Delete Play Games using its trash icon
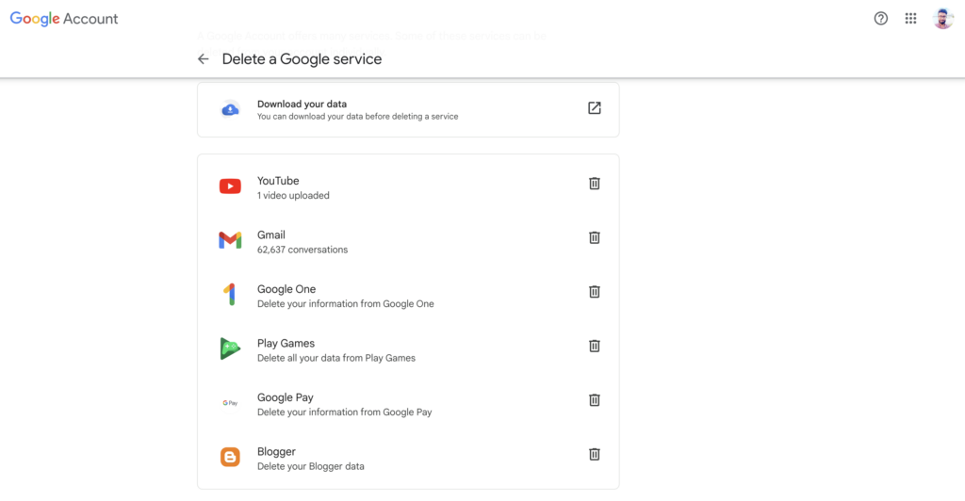This screenshot has height=501, width=965. point(594,346)
